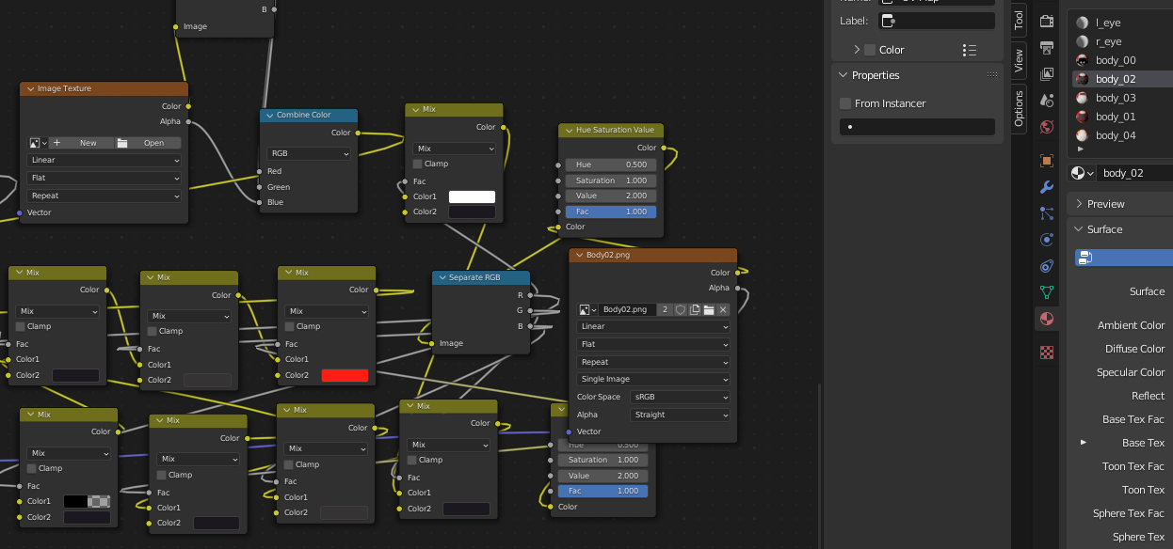Screen dimensions: 1173x549
Task: Open image browse dropdown on Body02.png node
Action: tap(588, 309)
